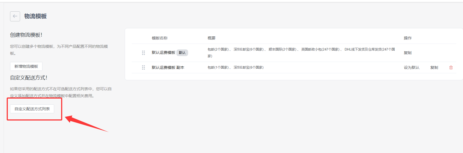
Task: Set 默认运费模板 副本 as default
Action: (411, 67)
